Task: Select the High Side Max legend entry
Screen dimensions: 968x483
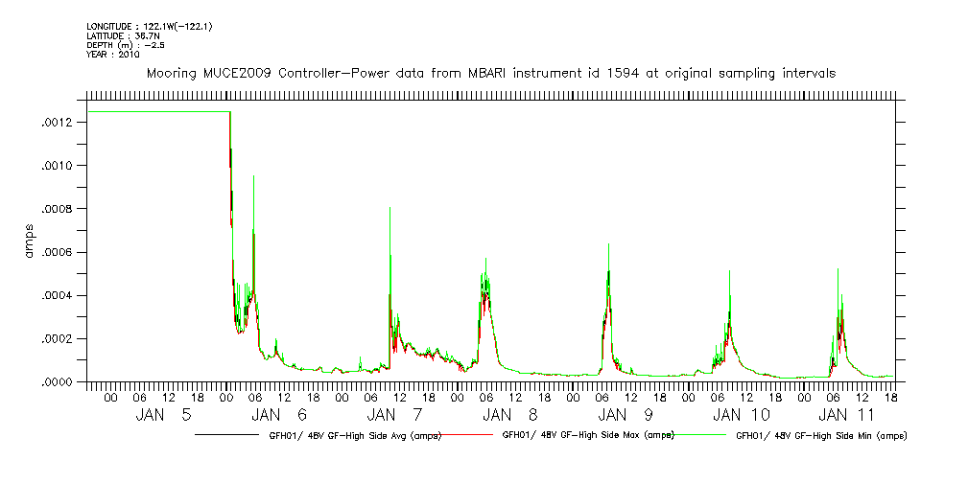Action: pos(588,435)
